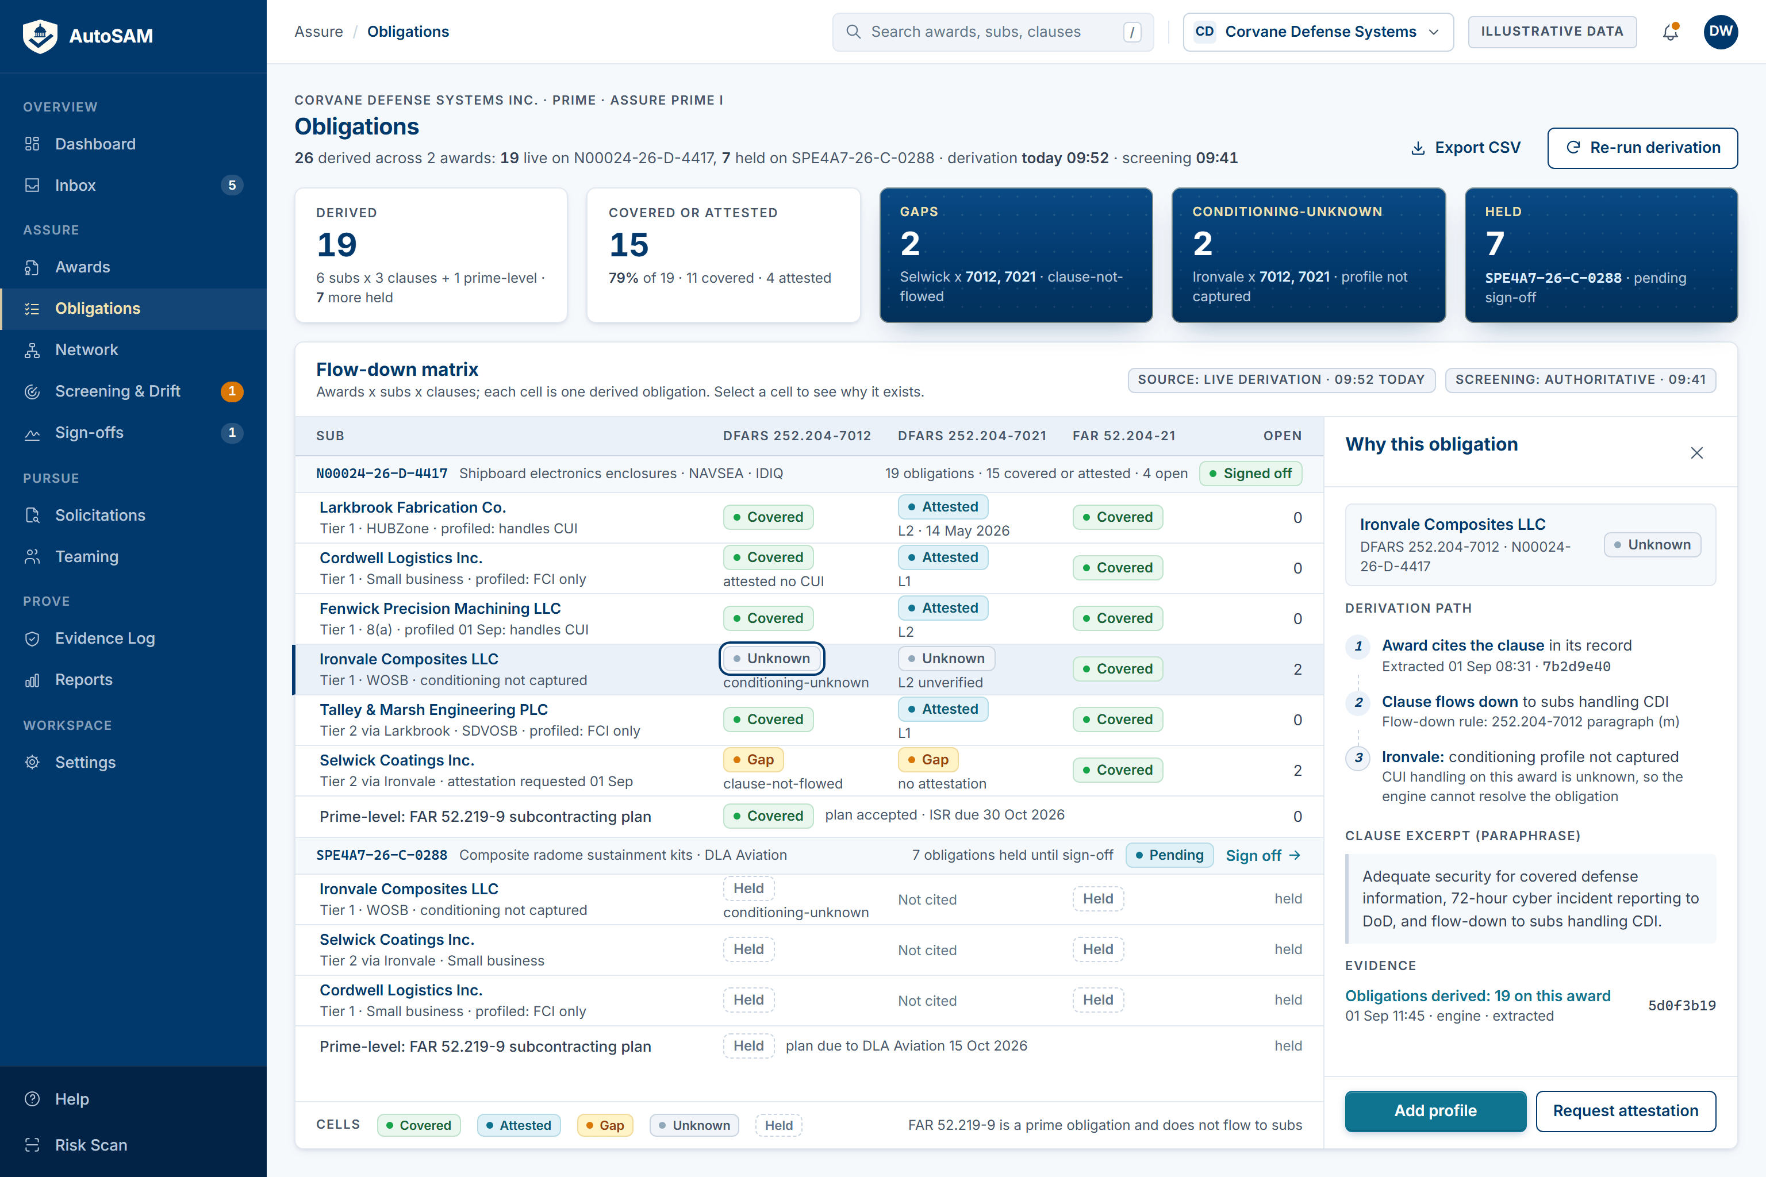This screenshot has height=1177, width=1766.
Task: Click Export CSV
Action: click(x=1466, y=148)
